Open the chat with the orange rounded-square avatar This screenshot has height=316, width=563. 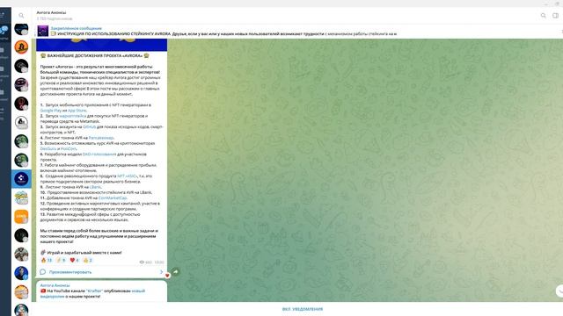21,217
